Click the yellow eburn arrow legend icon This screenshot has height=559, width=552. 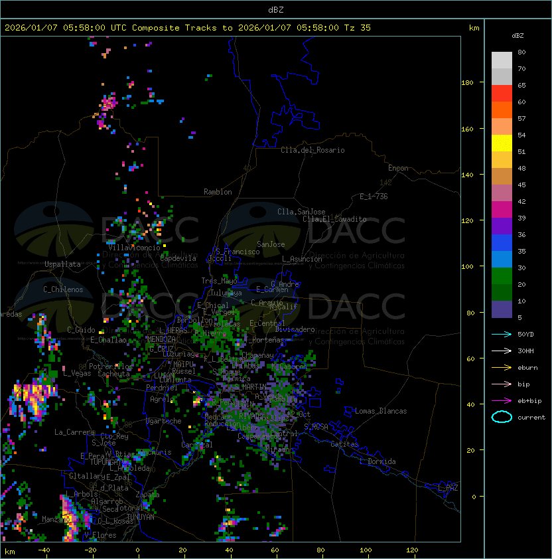tap(502, 367)
